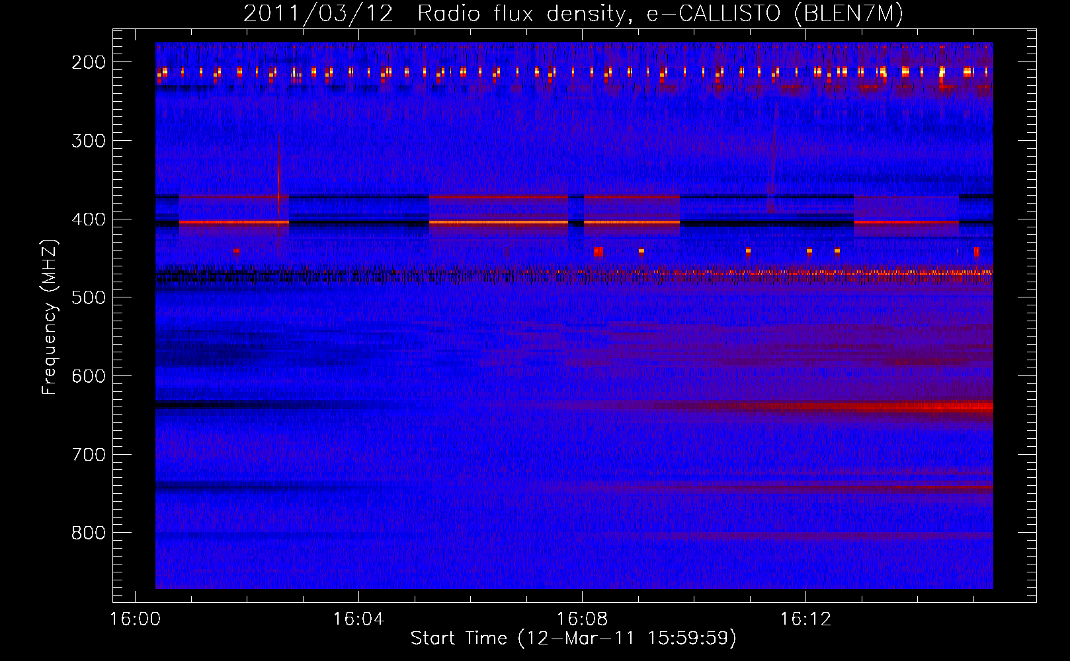The image size is (1070, 661).
Task: Click the 16:04 time tick label
Action: click(358, 619)
